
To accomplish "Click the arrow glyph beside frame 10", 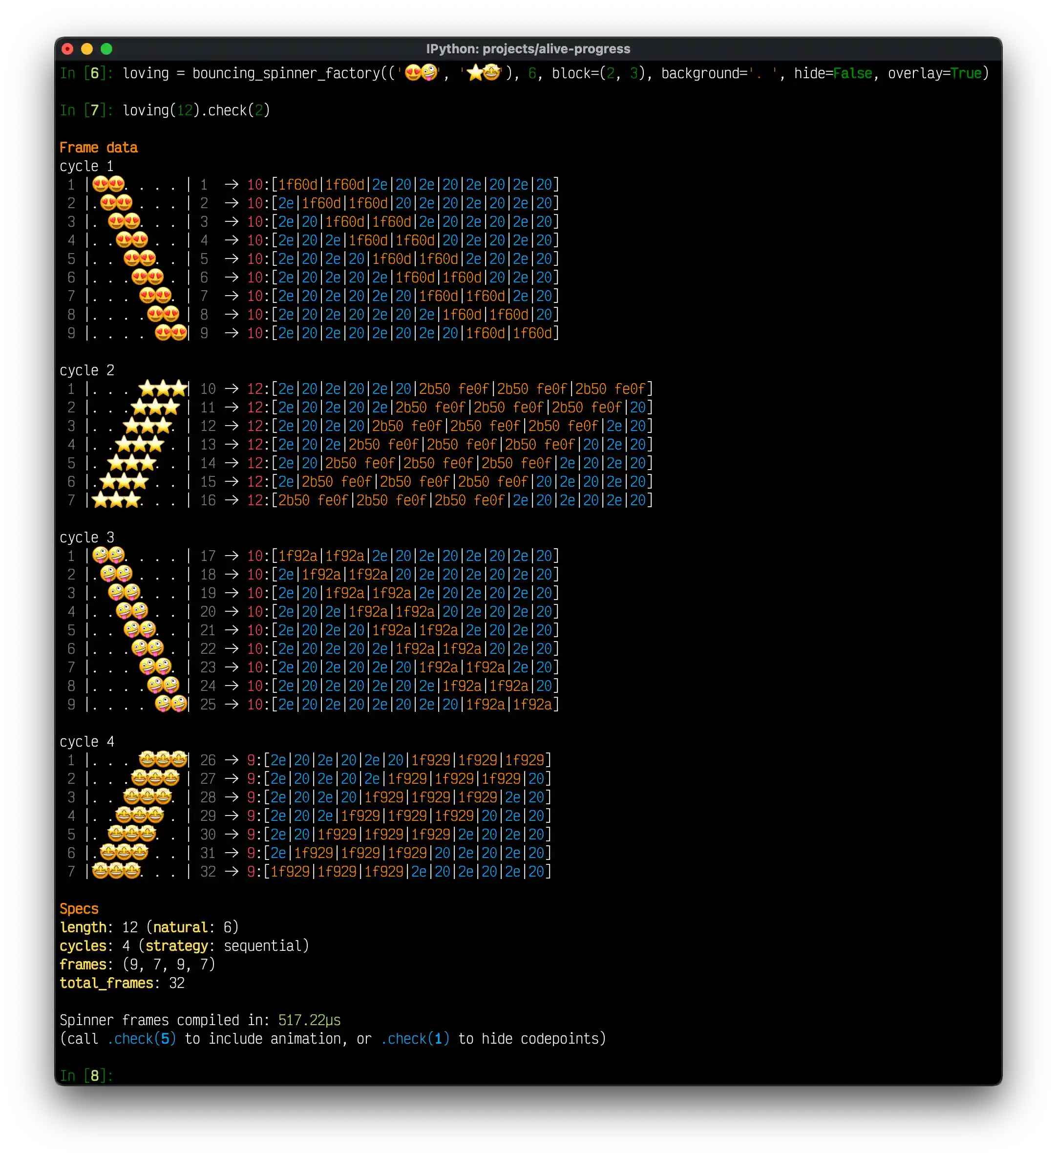I will [232, 388].
